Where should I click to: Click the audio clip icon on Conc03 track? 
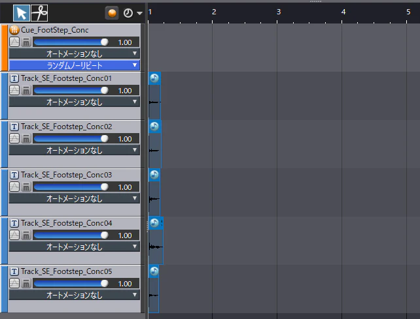coord(154,175)
